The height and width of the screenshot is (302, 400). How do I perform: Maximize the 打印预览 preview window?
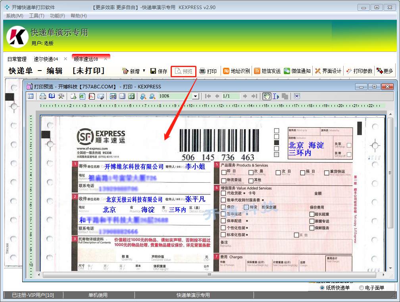tap(374, 87)
